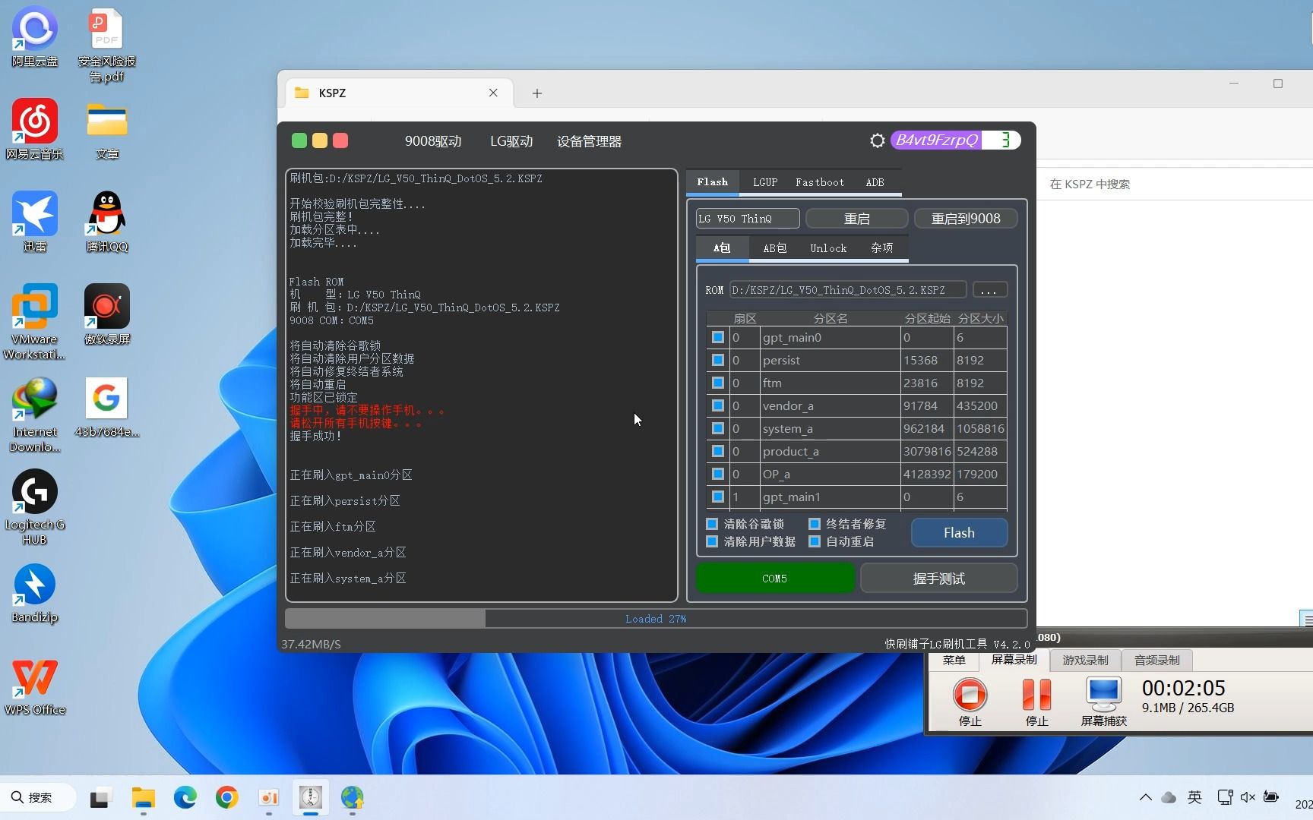Open the LG驱动 menu item
Image resolution: width=1313 pixels, height=820 pixels.
511,141
